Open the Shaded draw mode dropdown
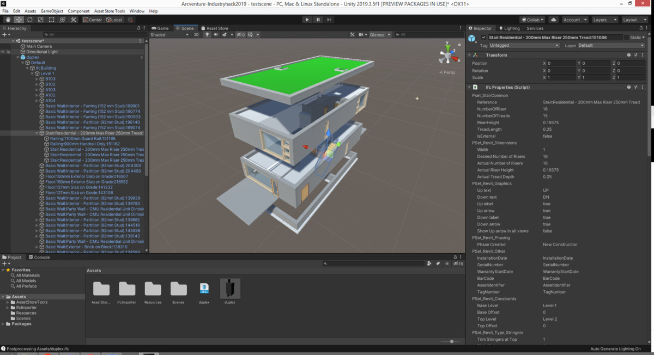 tap(169, 35)
